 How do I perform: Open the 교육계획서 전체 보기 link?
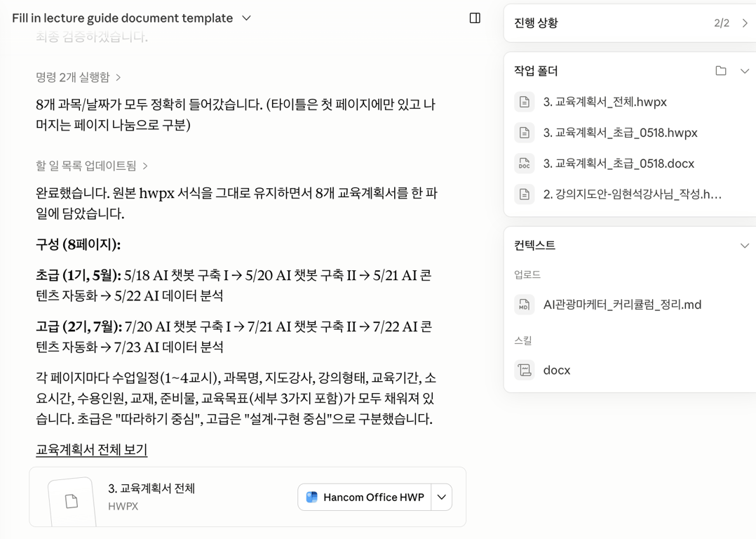tap(92, 450)
